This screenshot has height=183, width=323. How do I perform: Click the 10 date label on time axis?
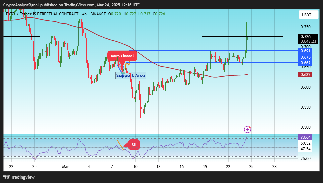click(x=135, y=167)
